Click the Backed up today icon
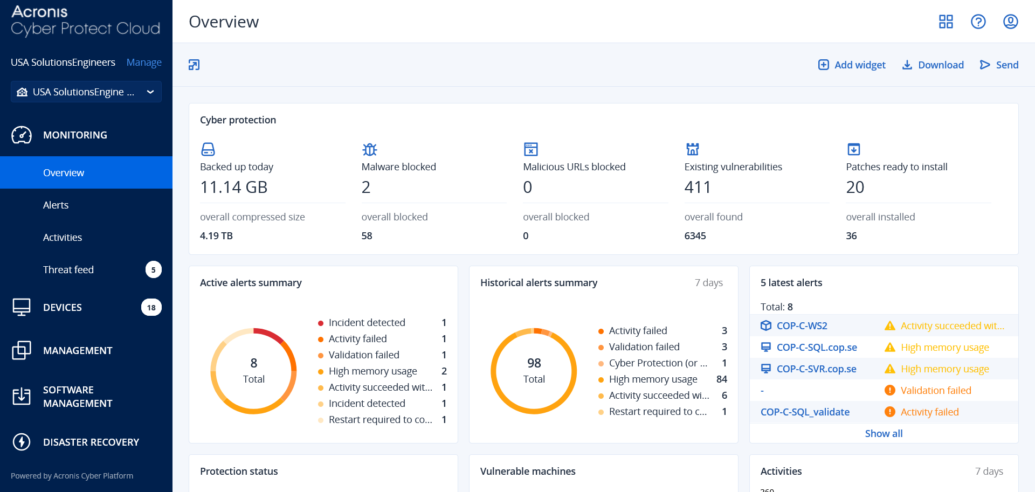Image resolution: width=1035 pixels, height=492 pixels. [x=208, y=149]
